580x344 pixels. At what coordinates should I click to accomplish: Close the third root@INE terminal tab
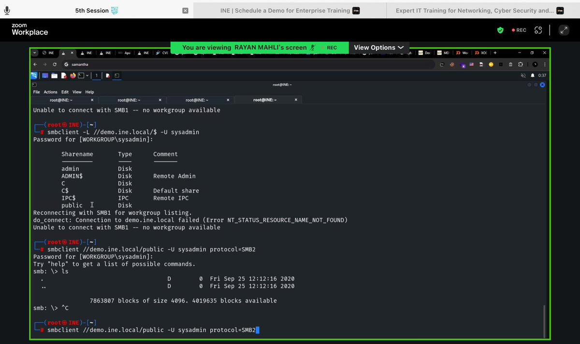point(228,100)
